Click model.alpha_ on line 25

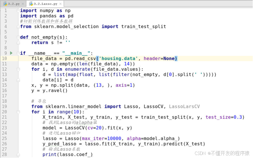click(x=160, y=139)
